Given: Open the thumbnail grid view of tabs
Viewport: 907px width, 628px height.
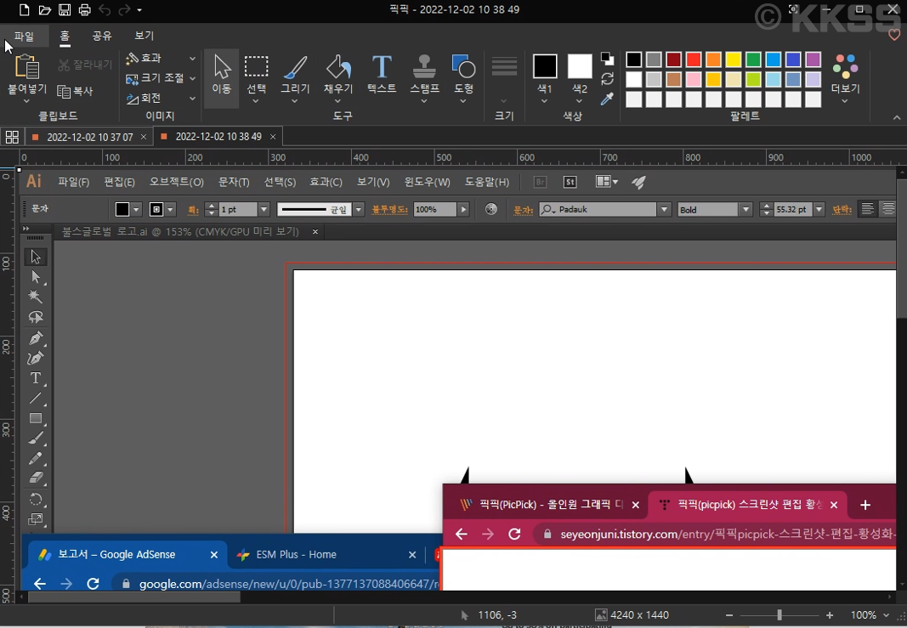Looking at the screenshot, I should (x=12, y=137).
